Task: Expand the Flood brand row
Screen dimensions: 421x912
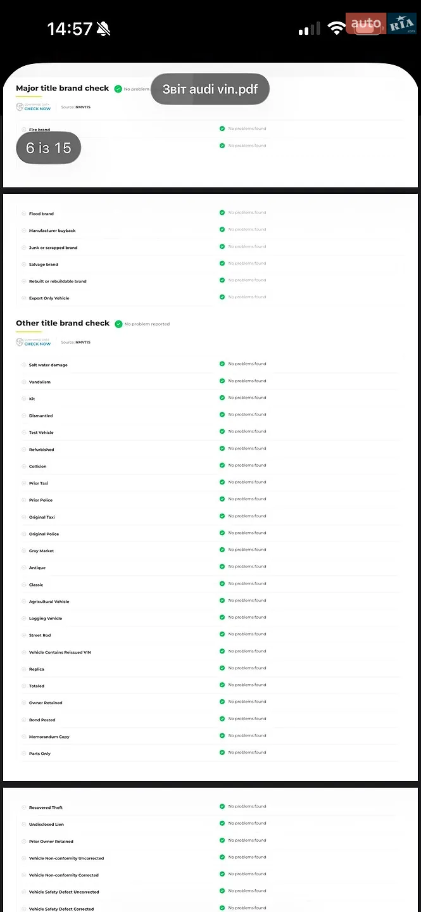Action: (x=24, y=214)
